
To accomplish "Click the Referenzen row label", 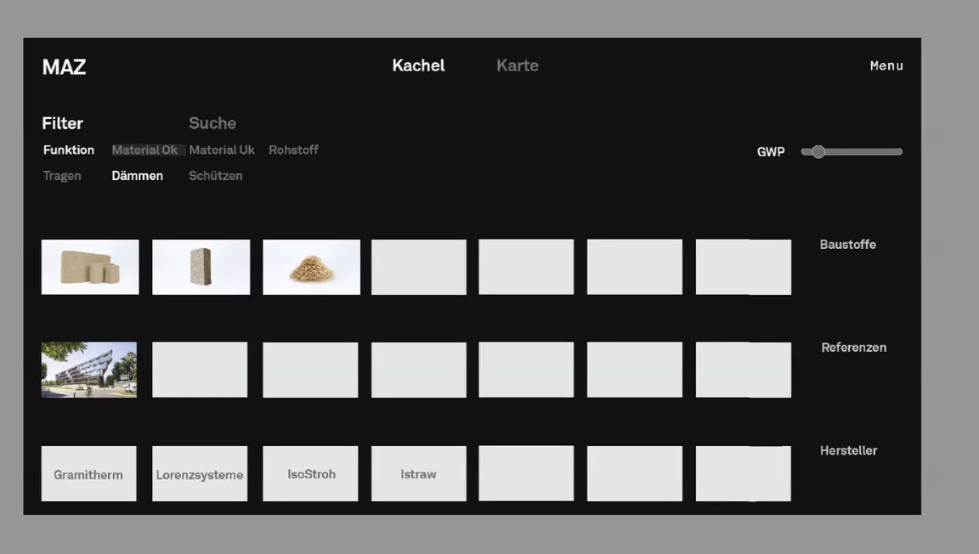I will tap(853, 348).
